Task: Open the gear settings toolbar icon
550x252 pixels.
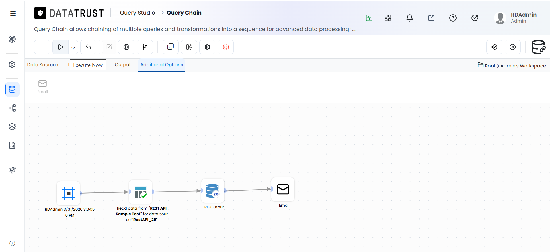Action: [x=207, y=47]
